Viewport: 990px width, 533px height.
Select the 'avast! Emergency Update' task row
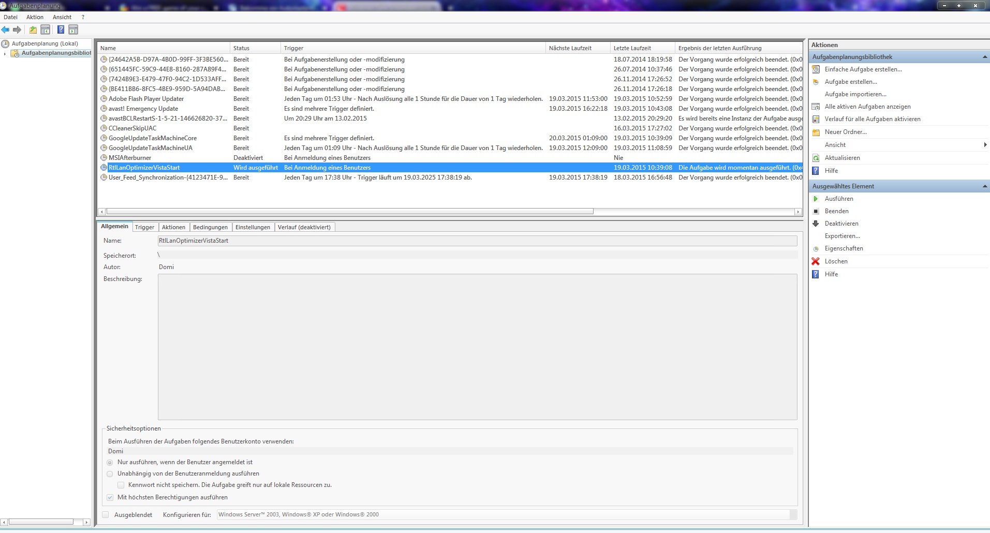[x=450, y=109]
